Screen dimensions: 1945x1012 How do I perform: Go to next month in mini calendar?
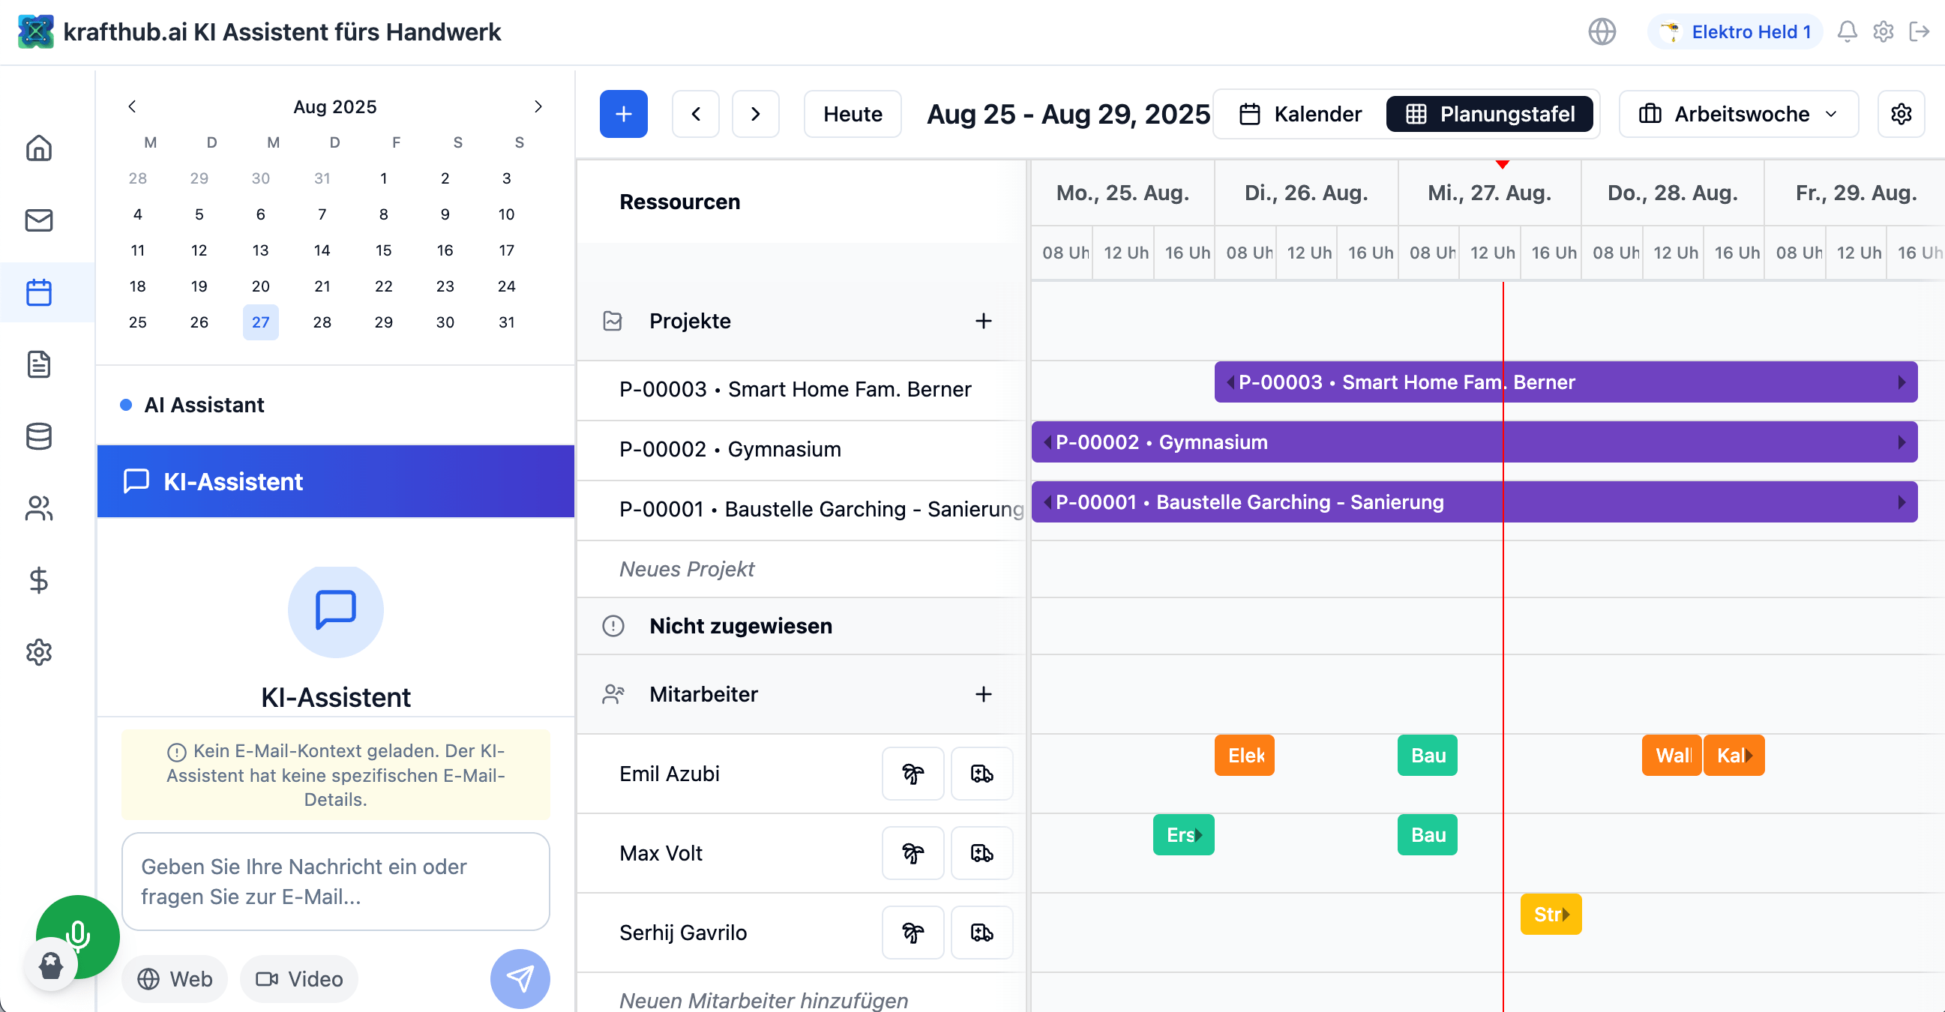click(x=538, y=106)
